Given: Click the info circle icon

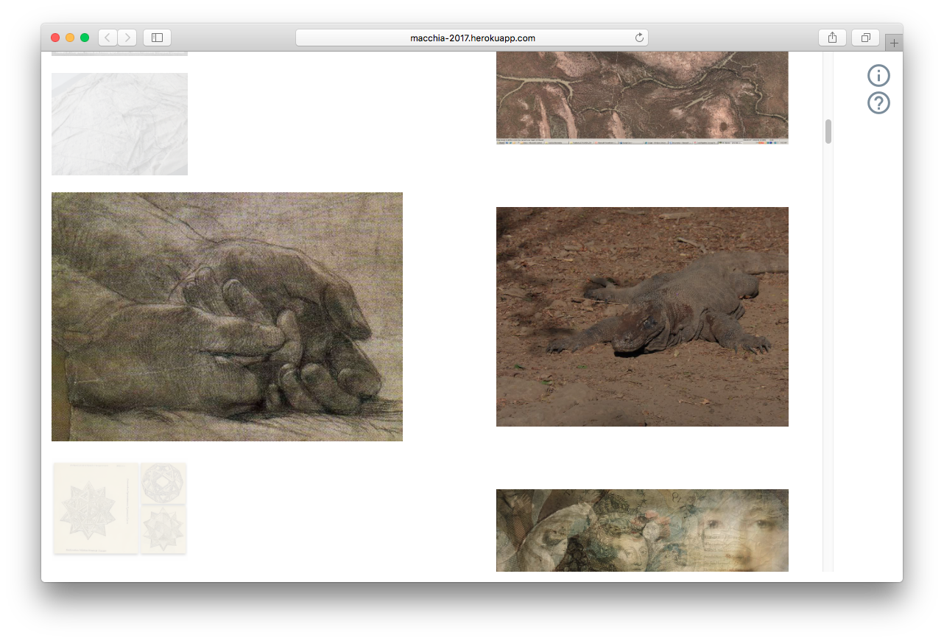Looking at the screenshot, I should tap(878, 75).
